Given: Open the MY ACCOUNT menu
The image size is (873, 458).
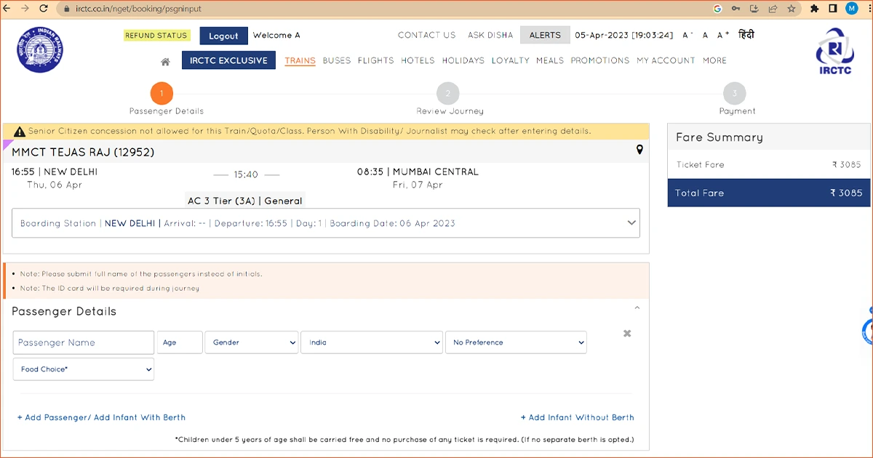Looking at the screenshot, I should 666,60.
